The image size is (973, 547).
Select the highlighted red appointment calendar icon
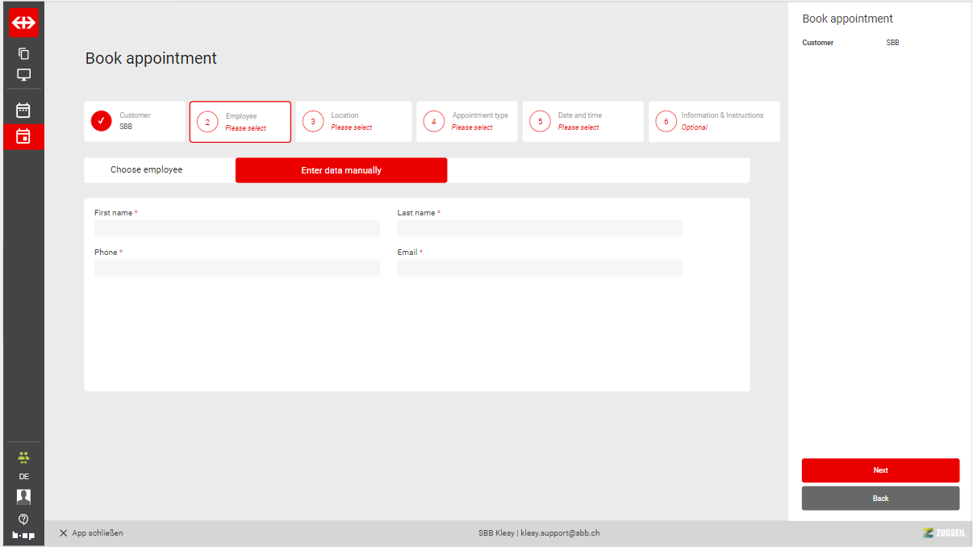[x=23, y=136]
